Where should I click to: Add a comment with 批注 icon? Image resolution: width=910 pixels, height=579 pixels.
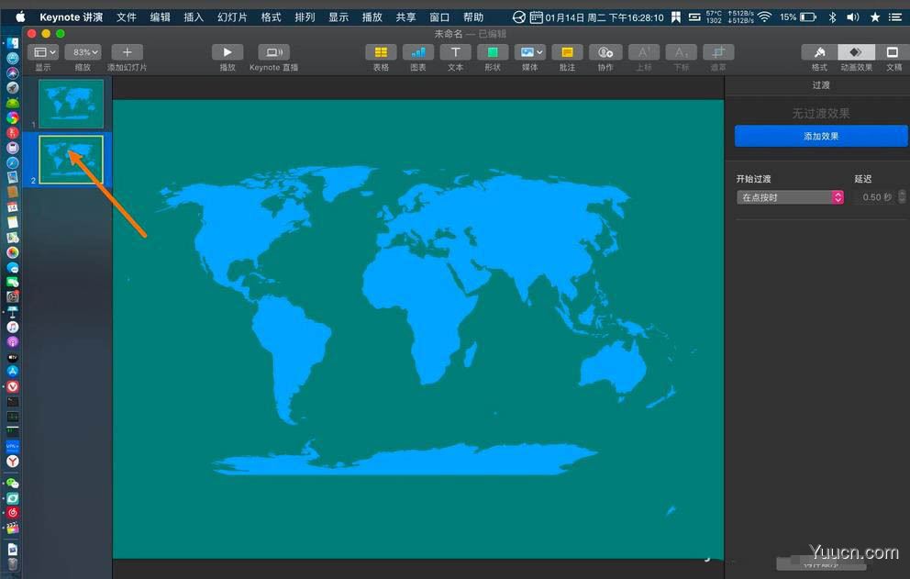[567, 52]
